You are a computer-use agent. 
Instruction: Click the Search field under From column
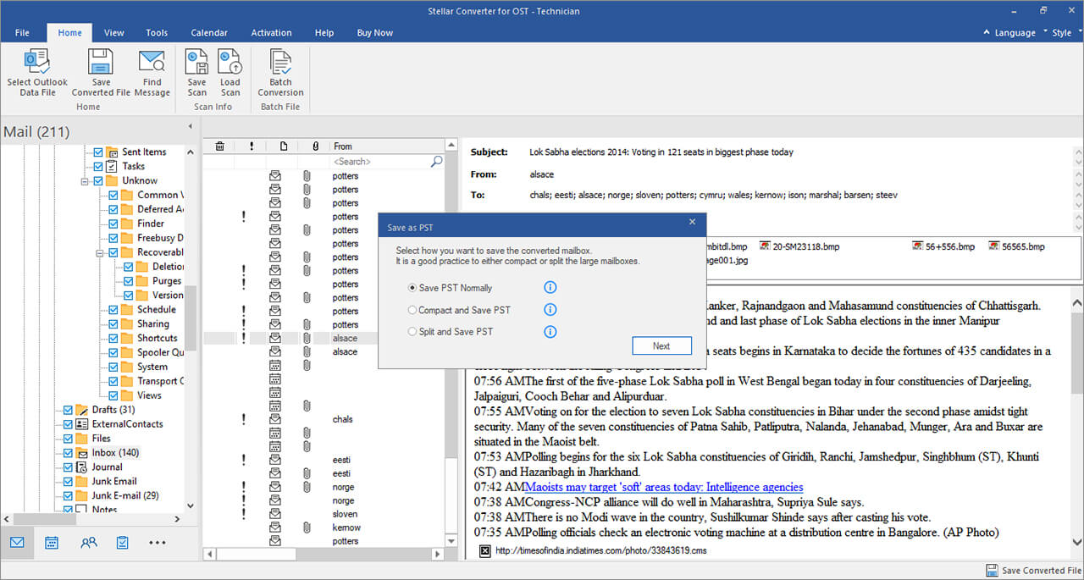(380, 161)
